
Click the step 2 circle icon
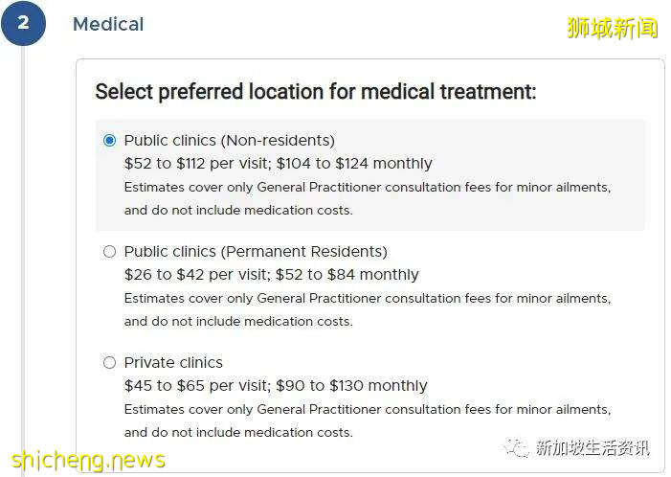point(23,24)
